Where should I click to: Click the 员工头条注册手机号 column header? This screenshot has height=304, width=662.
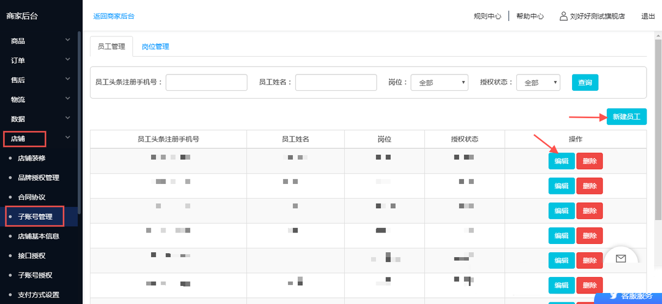(x=168, y=139)
